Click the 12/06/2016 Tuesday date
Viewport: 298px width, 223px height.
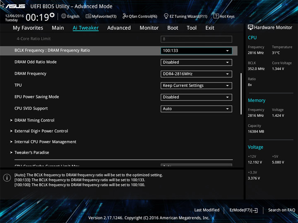14,18
